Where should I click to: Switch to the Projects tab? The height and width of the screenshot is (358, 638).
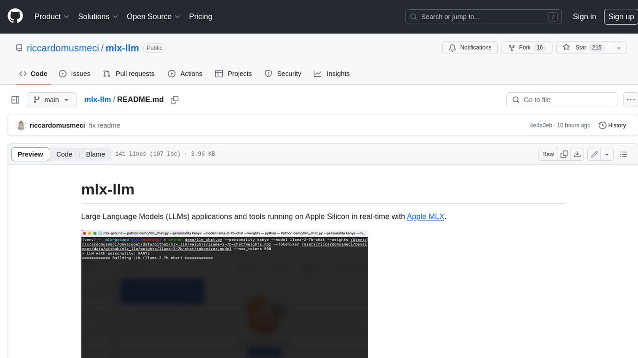coord(233,74)
